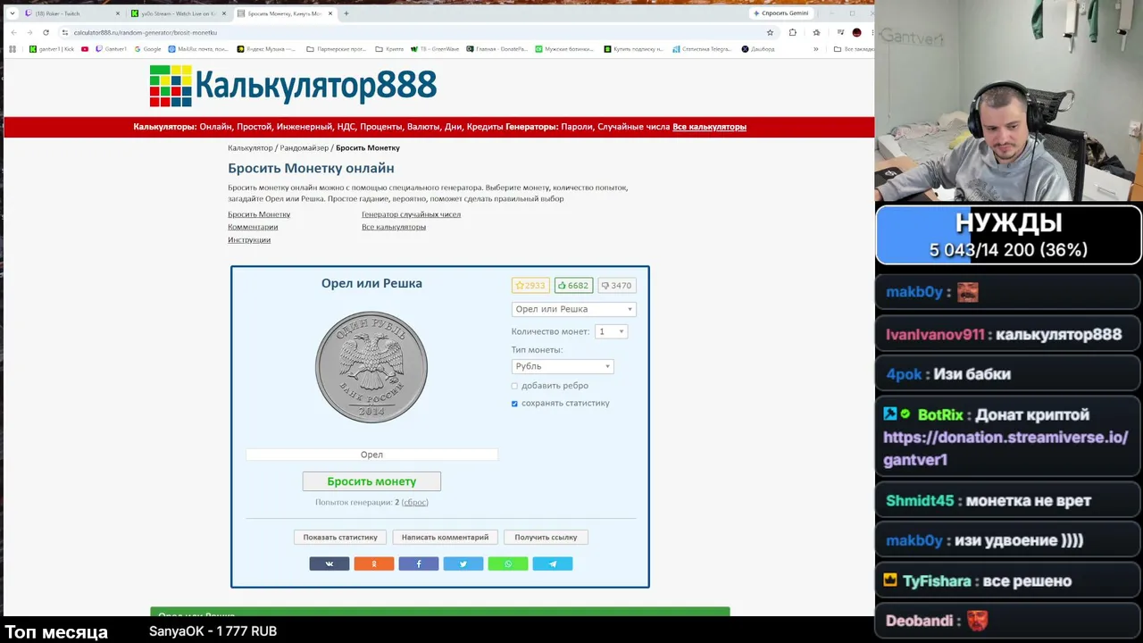Screen dimensions: 1143x643
Task: Add to favorites using star 2933
Action: tap(530, 286)
